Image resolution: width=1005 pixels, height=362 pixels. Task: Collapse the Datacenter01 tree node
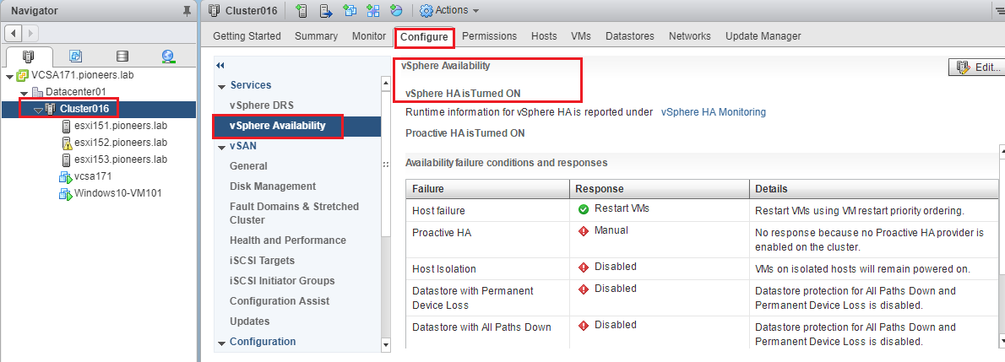click(x=24, y=94)
